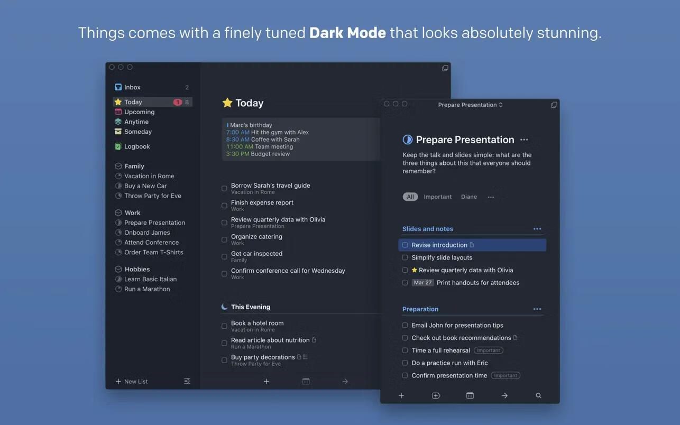This screenshot has width=680, height=425.
Task: Open the Inbox list icon
Action: point(118,87)
